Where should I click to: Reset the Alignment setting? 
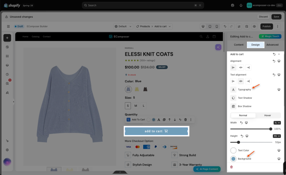coord(274,61)
